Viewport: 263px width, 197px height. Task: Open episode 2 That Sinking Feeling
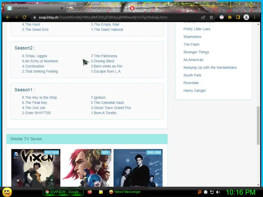(x=40, y=71)
